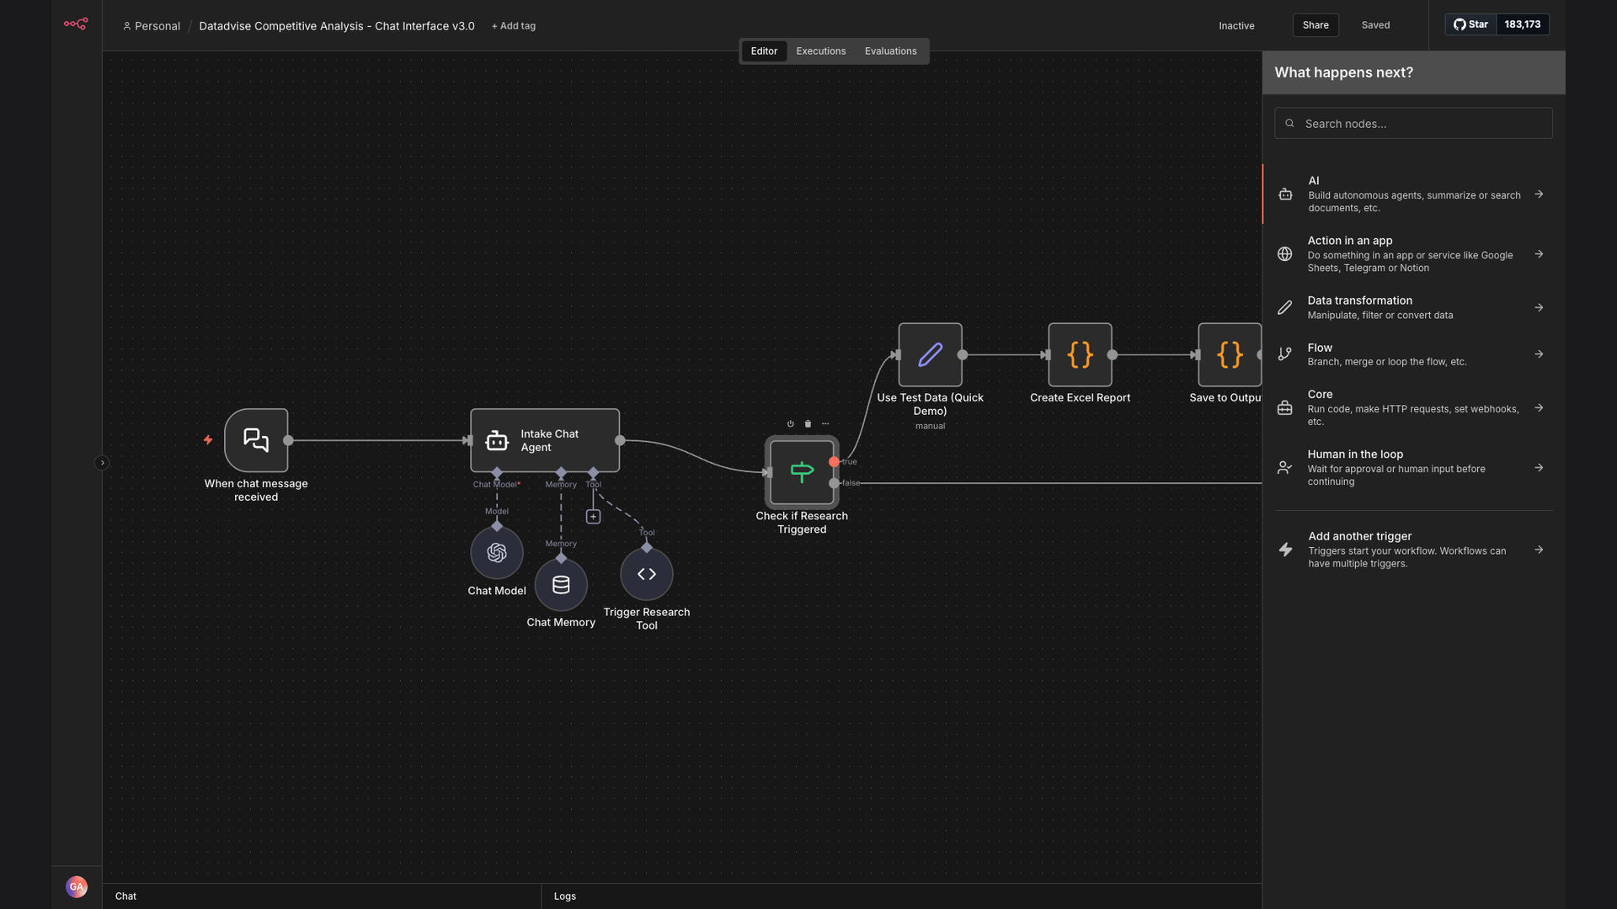Screen dimensions: 1617x909
Task: Click the Saved status label
Action: click(1375, 25)
